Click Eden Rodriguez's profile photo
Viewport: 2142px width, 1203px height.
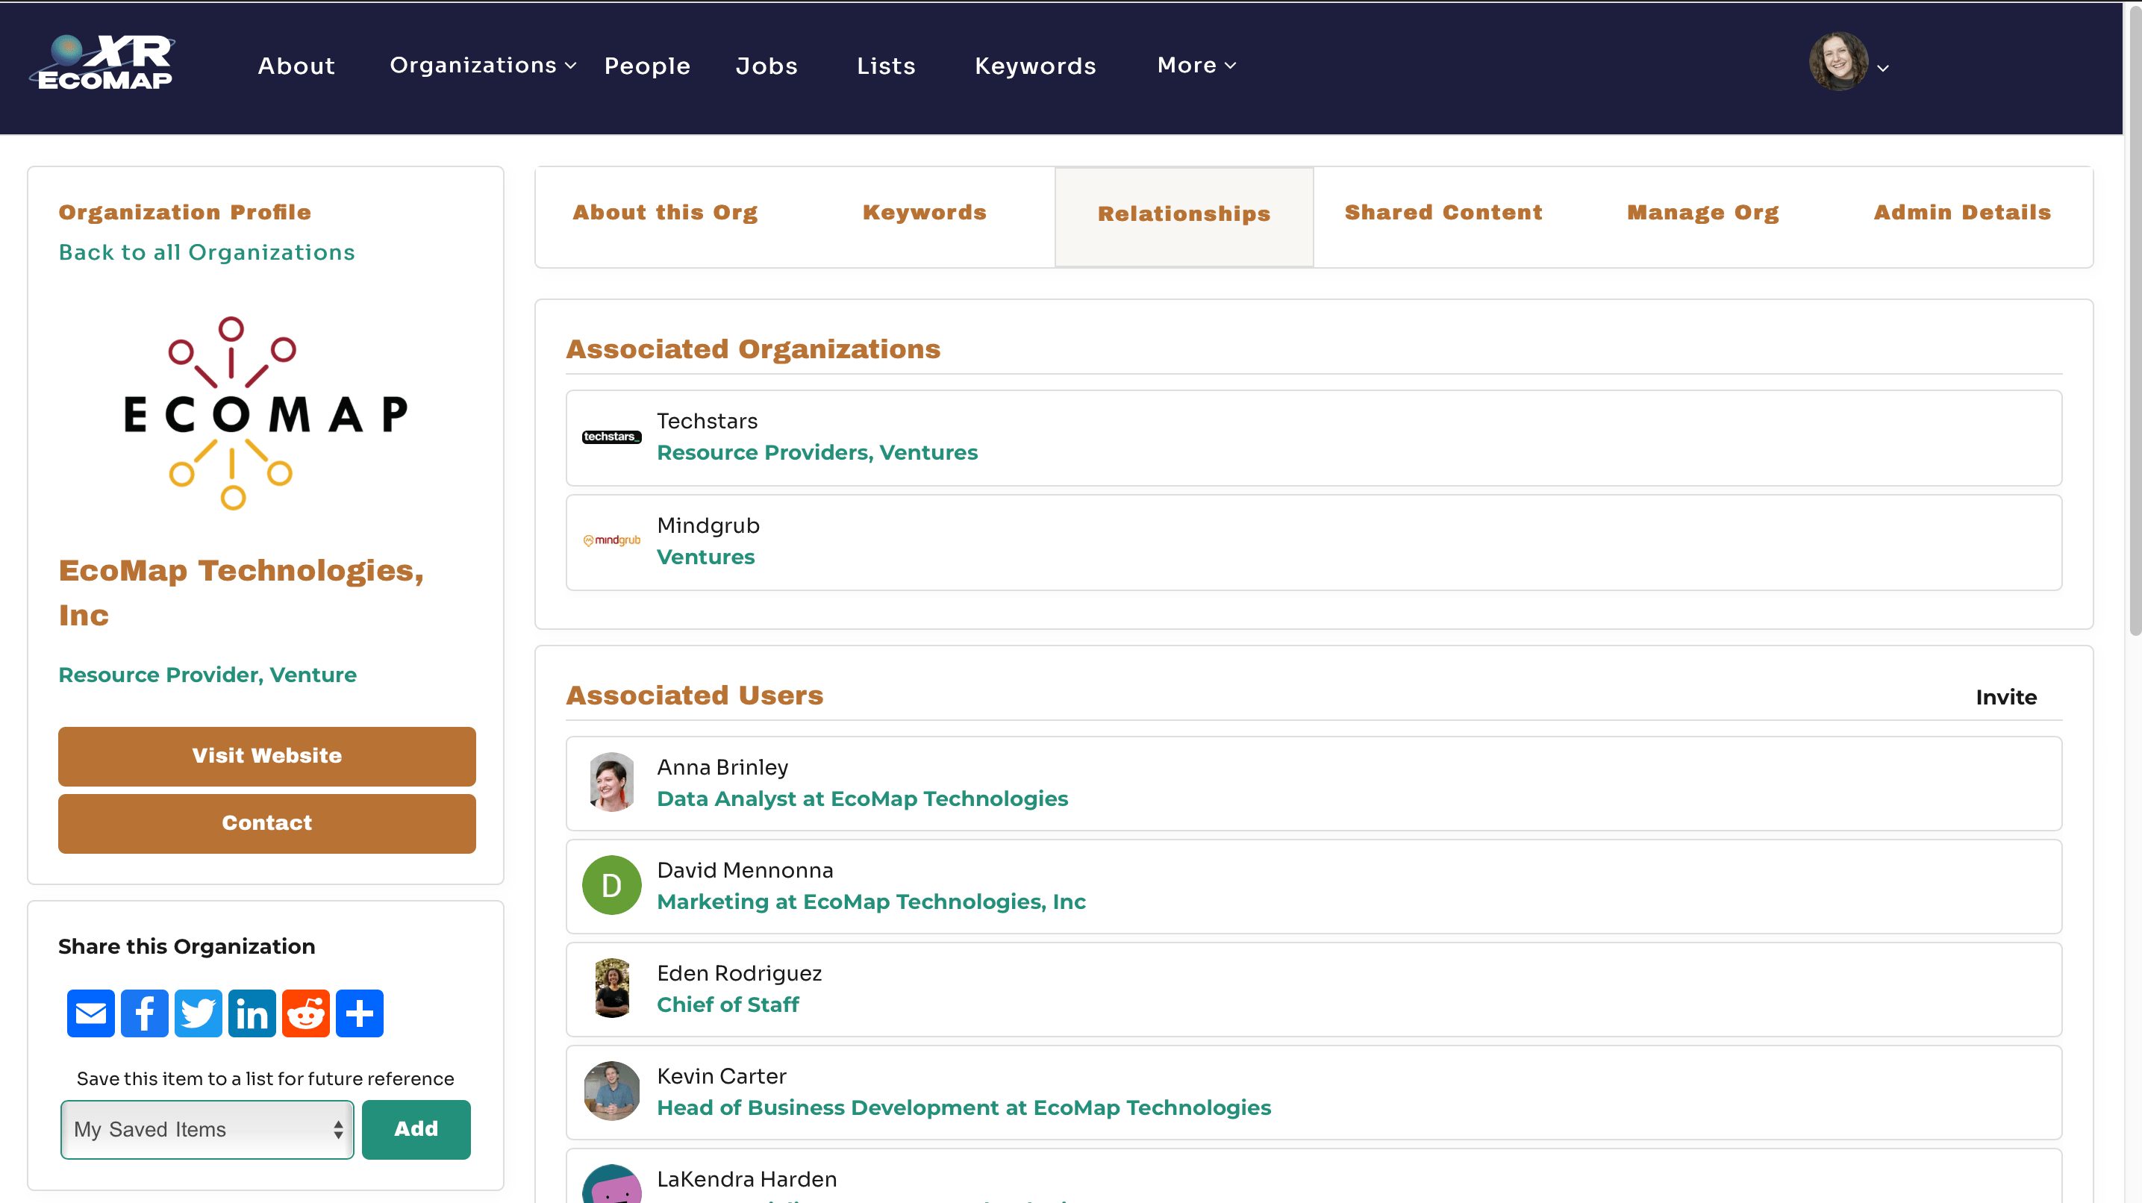pyautogui.click(x=612, y=989)
